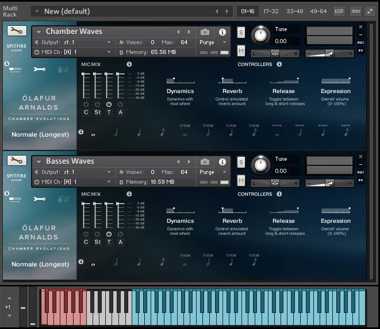Select the eighth note evolution in Chamber Waves
The image size is (380, 329).
tap(163, 133)
